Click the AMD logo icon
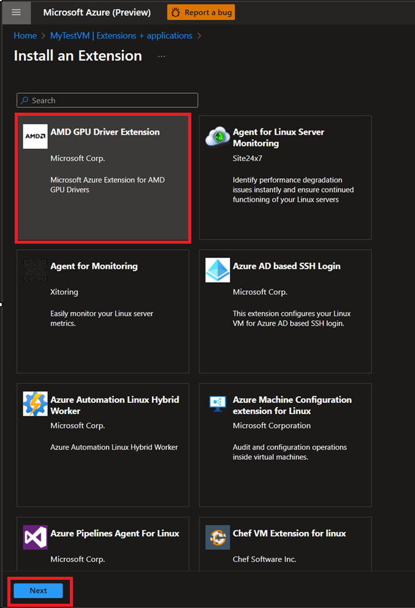The image size is (415, 608). pyautogui.click(x=36, y=137)
